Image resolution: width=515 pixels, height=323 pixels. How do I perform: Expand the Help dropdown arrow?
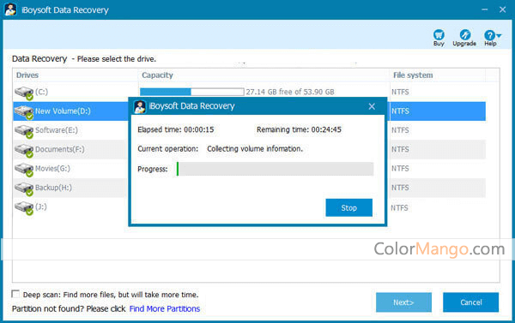499,35
